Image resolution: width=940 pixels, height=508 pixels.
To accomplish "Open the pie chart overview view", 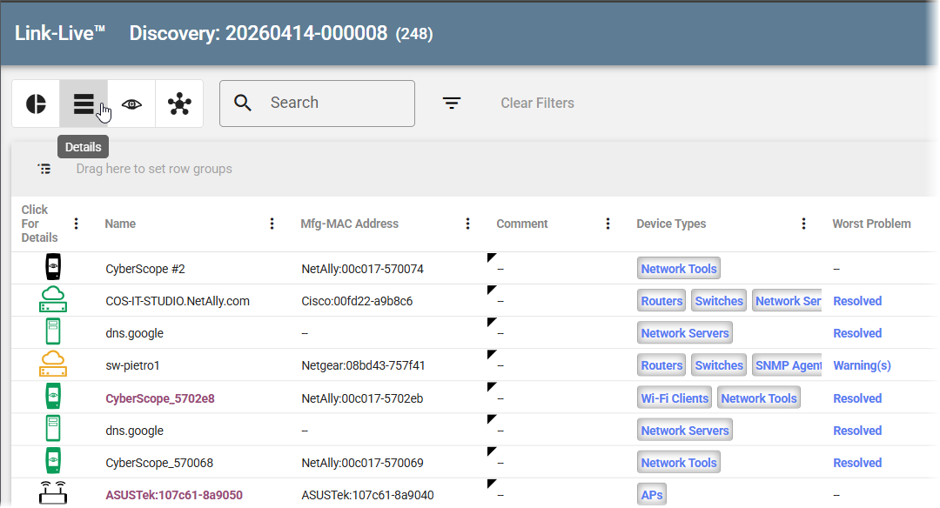I will 36,104.
